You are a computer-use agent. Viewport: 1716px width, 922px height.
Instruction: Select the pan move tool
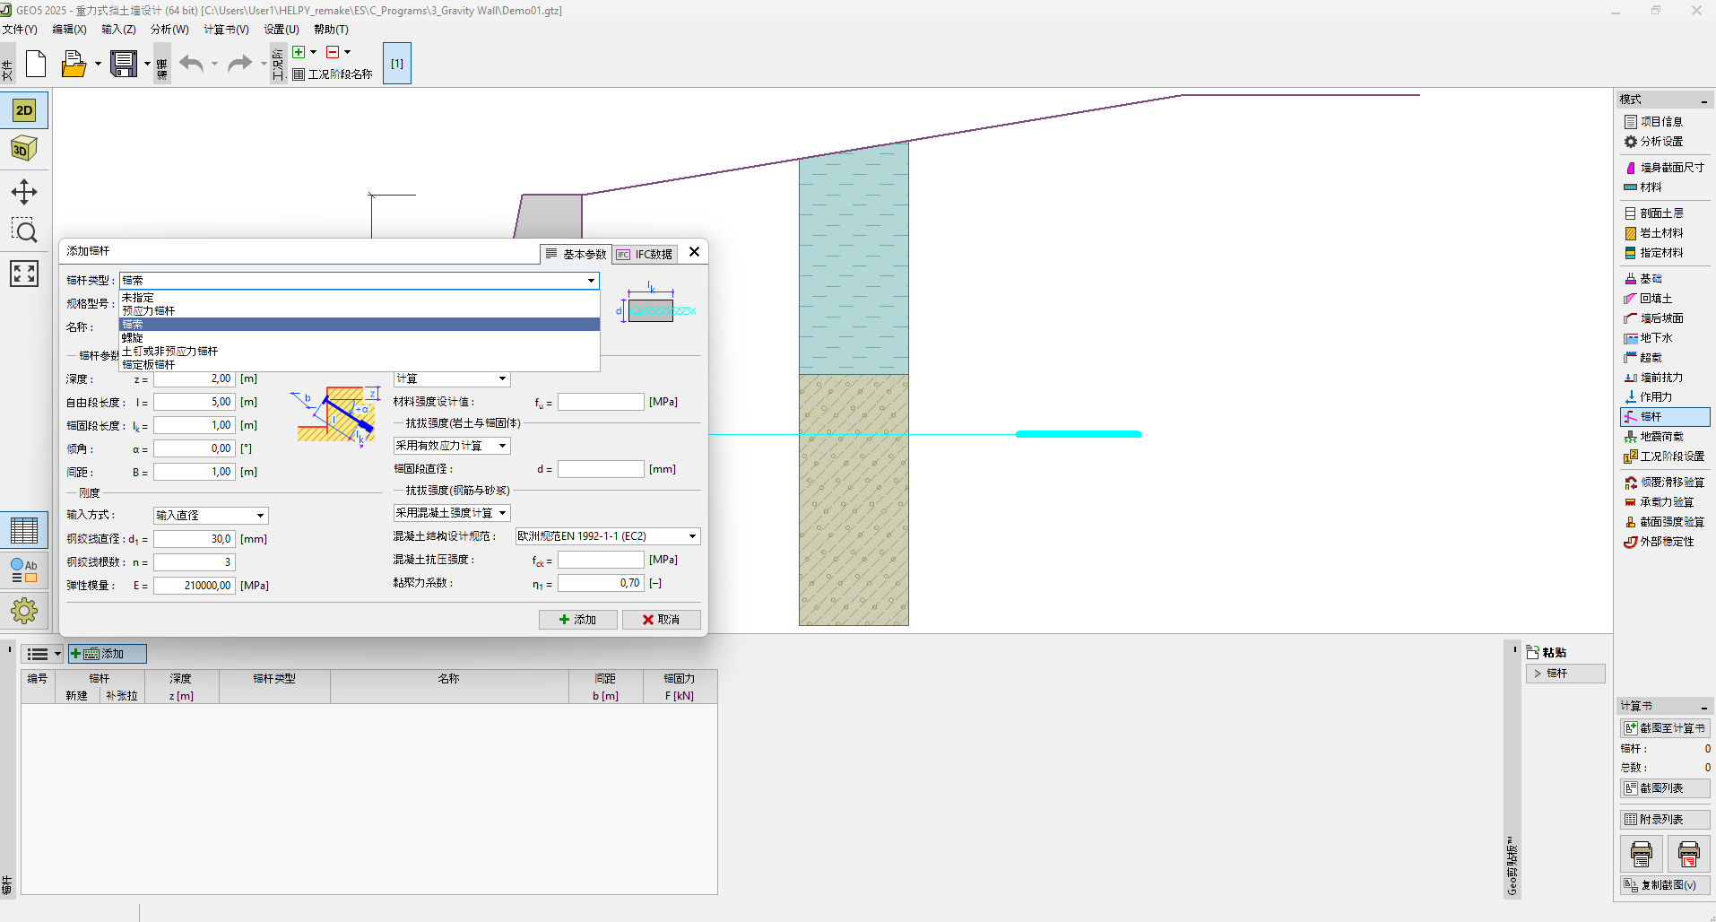(x=24, y=192)
